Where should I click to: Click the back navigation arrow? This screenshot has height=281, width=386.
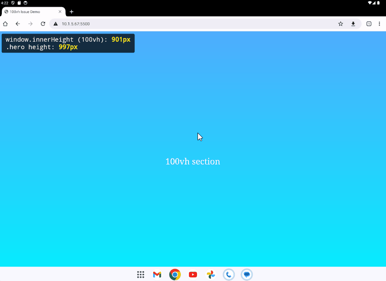click(x=18, y=24)
